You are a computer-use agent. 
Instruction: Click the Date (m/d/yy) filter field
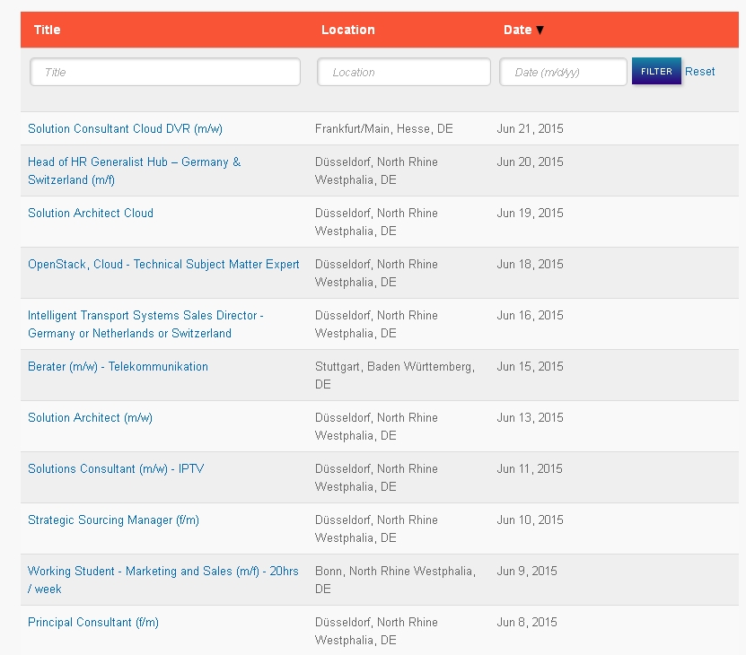point(563,72)
